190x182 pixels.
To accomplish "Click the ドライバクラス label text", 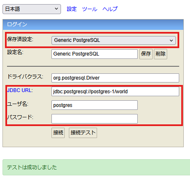I will [25, 77].
